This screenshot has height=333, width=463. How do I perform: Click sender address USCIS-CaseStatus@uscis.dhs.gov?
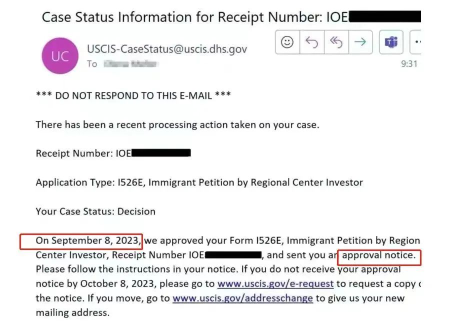pos(167,48)
